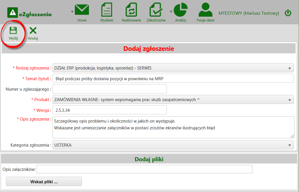Click the Wskaż pliki button
Image resolution: width=299 pixels, height=192 pixels.
(x=44, y=182)
